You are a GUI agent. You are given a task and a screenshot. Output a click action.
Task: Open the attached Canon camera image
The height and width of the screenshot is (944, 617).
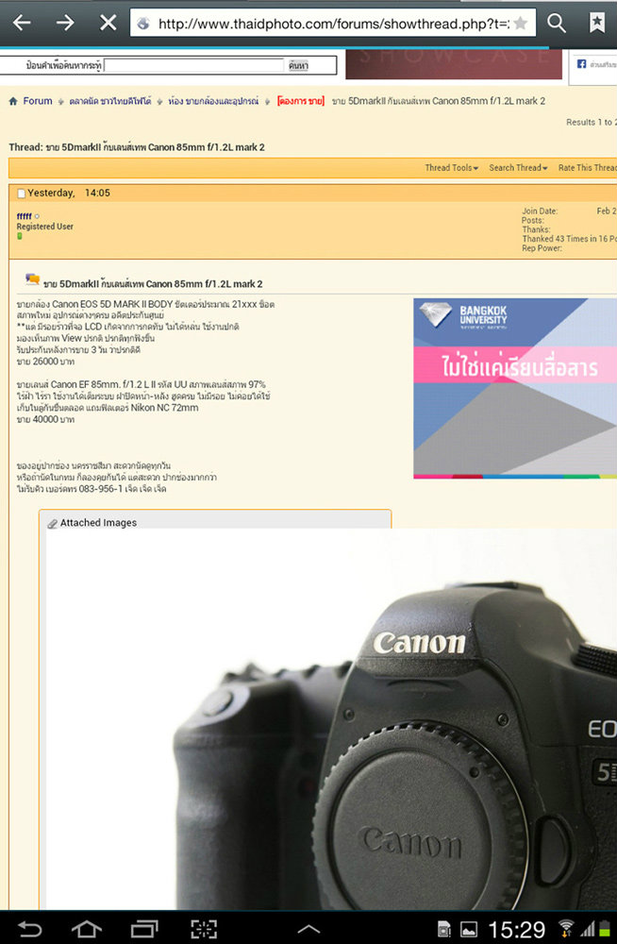[332, 719]
